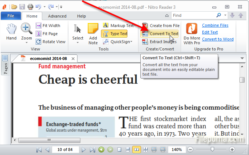Print the document from the quick toolbar
Image resolution: width=249 pixels, height=155 pixels.
pyautogui.click(x=30, y=7)
